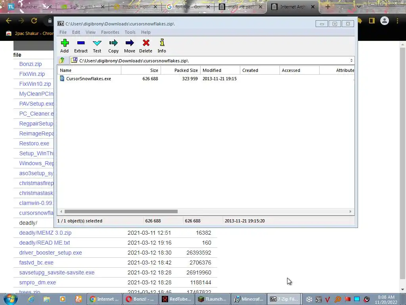This screenshot has height=305, width=406.
Task: Open Chrome side panel icon
Action: [x=372, y=21]
